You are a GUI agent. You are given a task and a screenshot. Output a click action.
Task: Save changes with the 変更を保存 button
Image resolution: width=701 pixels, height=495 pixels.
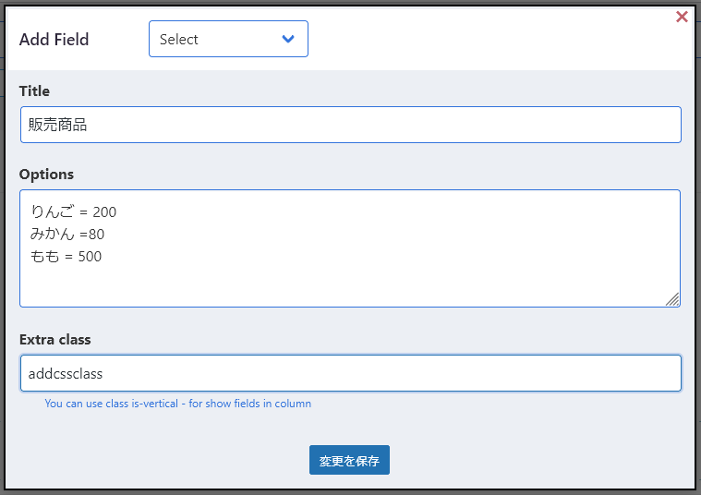[x=349, y=460]
